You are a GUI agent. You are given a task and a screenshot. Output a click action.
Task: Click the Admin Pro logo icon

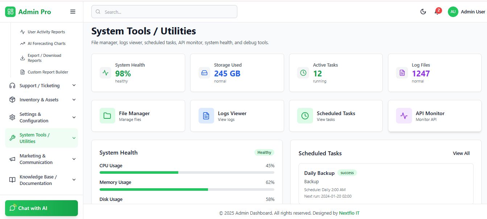tap(11, 12)
